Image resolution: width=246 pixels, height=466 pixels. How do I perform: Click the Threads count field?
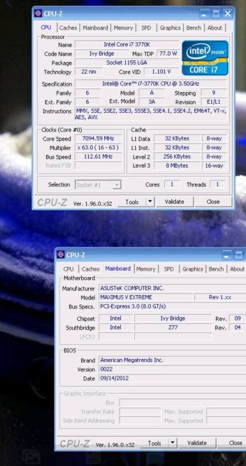[217, 184]
